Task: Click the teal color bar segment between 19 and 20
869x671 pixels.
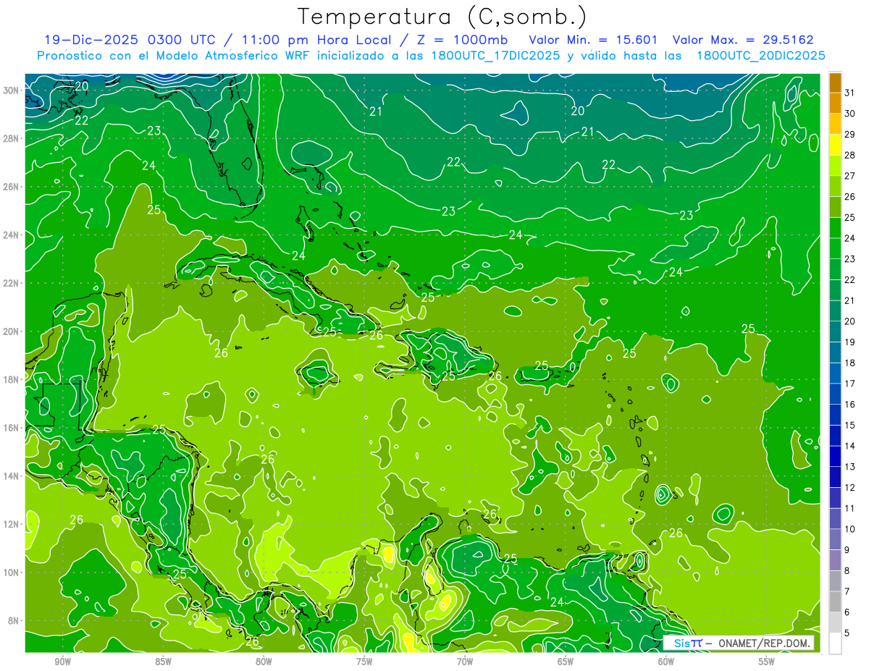Action: pos(835,332)
